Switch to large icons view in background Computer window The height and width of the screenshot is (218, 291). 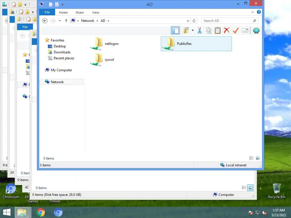(250, 188)
